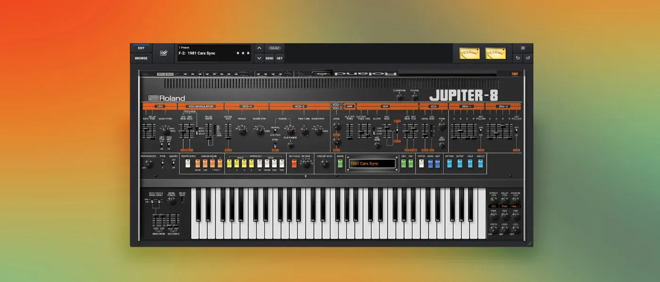Toggle the portamento TYPE switch

163,164
